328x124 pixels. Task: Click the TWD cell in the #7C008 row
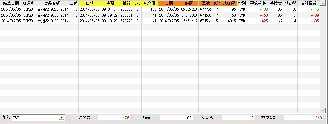(242, 9)
